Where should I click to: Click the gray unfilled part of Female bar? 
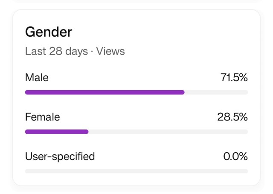(168, 132)
